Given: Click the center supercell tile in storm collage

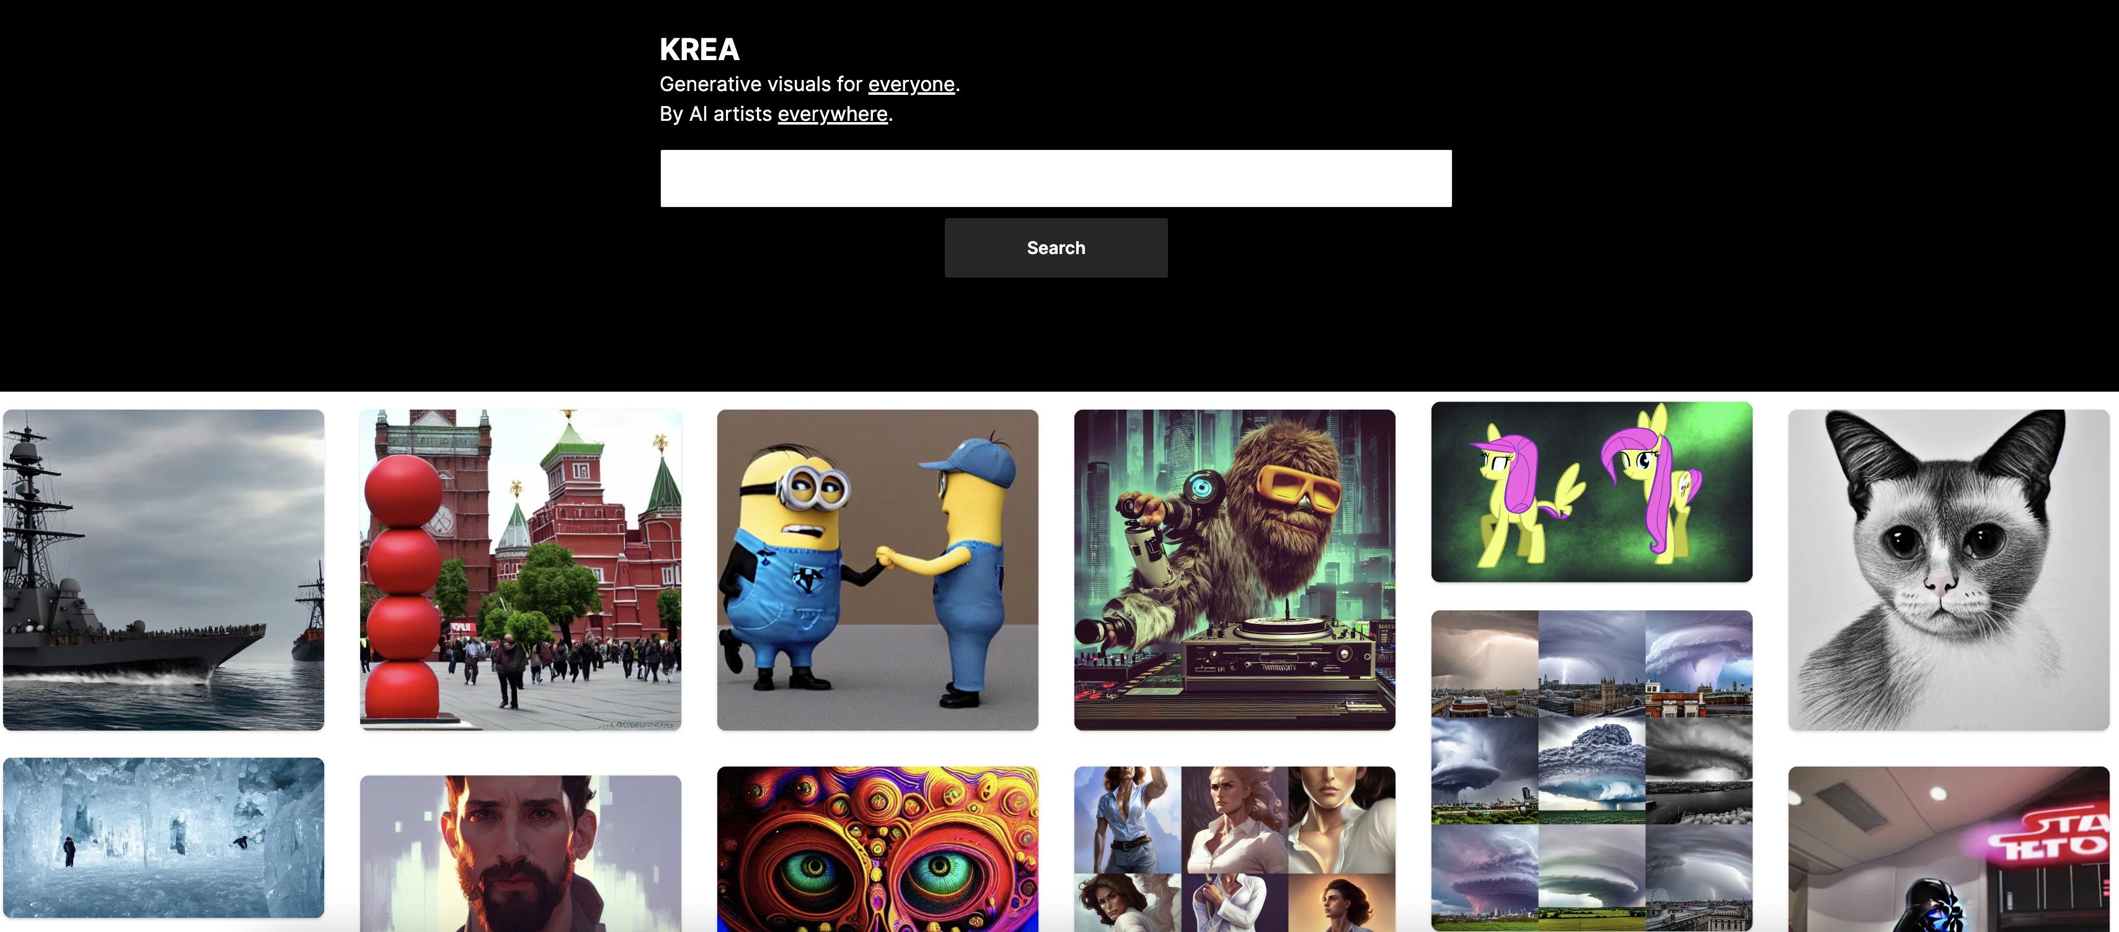Looking at the screenshot, I should tap(1591, 771).
